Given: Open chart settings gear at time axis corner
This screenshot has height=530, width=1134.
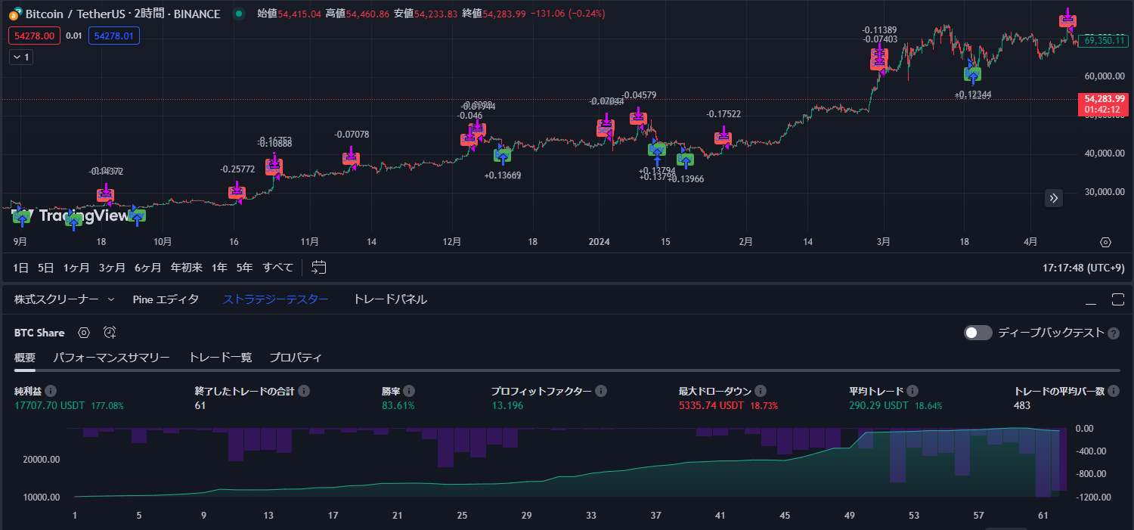Looking at the screenshot, I should pos(1105,243).
